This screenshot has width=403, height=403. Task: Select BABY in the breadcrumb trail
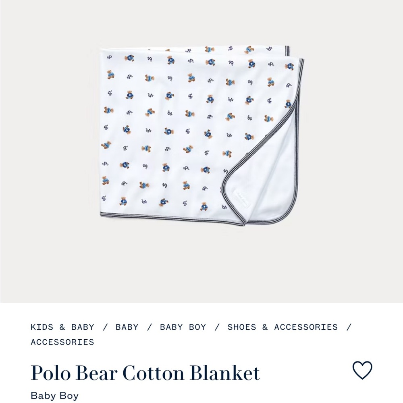[x=127, y=327]
